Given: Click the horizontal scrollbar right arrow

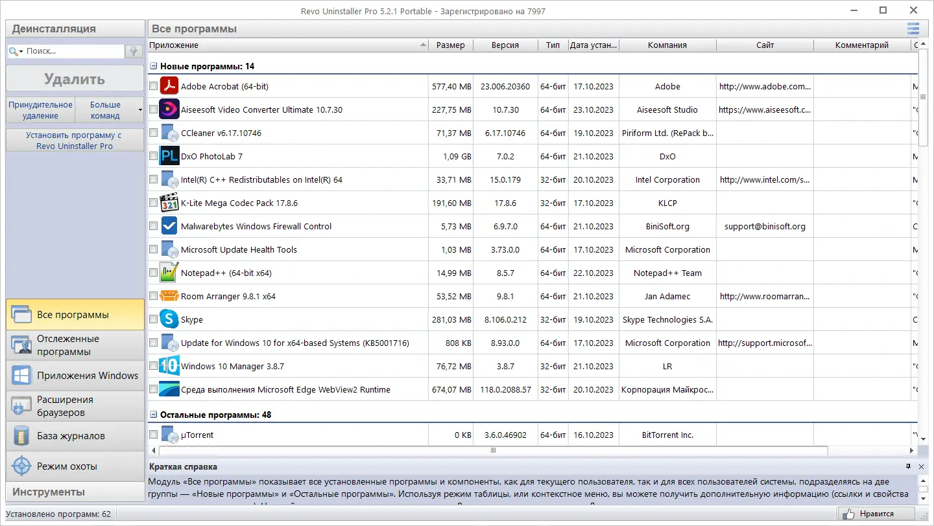Looking at the screenshot, I should tap(913, 450).
